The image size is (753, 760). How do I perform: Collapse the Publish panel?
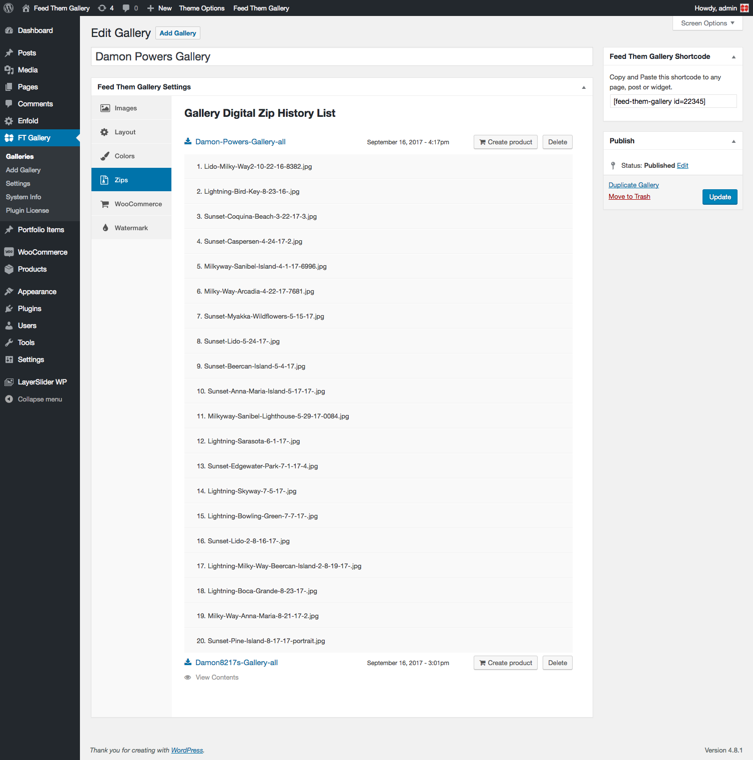coord(734,141)
